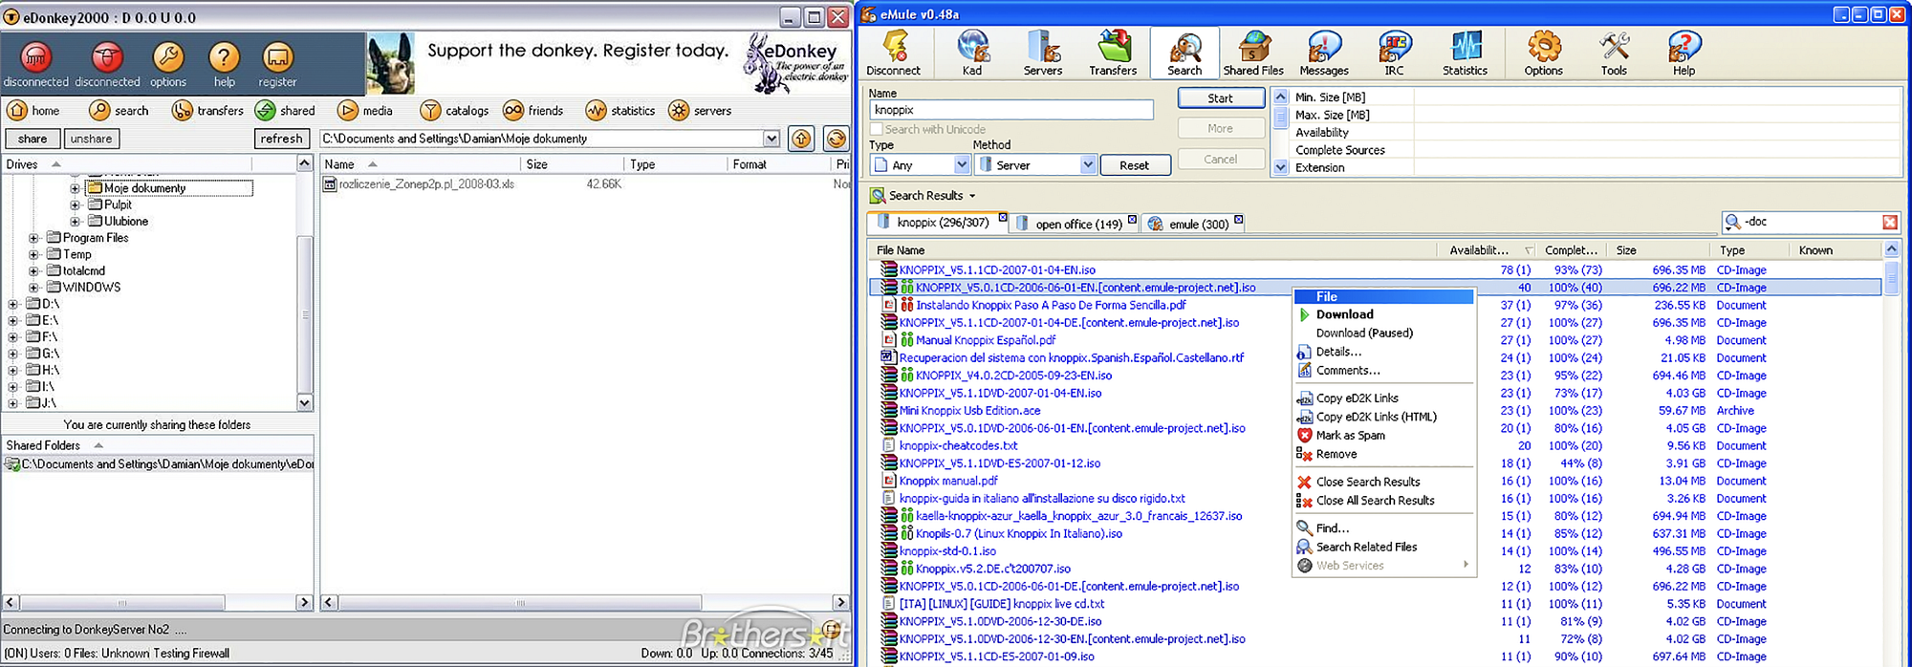
Task: Open eDonkey2000 media page
Action: pyautogui.click(x=365, y=111)
